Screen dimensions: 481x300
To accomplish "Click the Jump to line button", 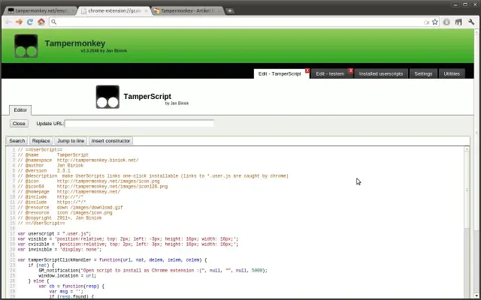I will coord(71,141).
